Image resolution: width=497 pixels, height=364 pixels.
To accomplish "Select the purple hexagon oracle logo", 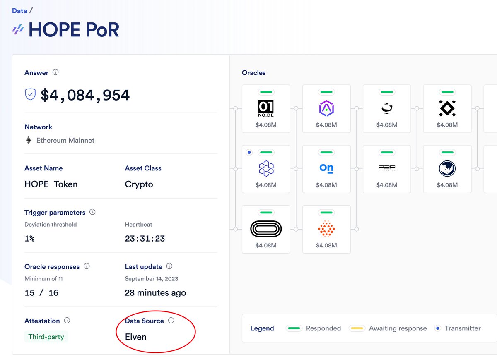I will point(326,108).
